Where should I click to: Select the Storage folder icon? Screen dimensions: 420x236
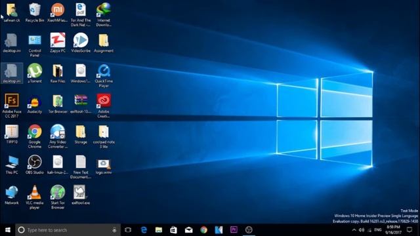click(81, 134)
